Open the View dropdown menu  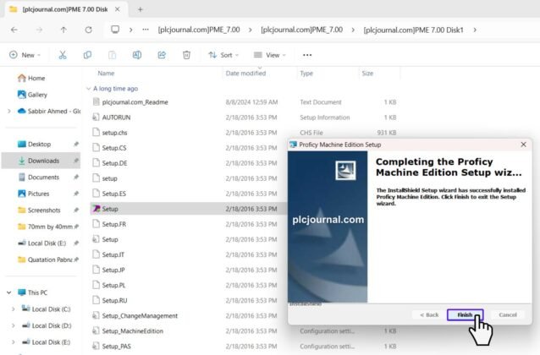coord(269,55)
